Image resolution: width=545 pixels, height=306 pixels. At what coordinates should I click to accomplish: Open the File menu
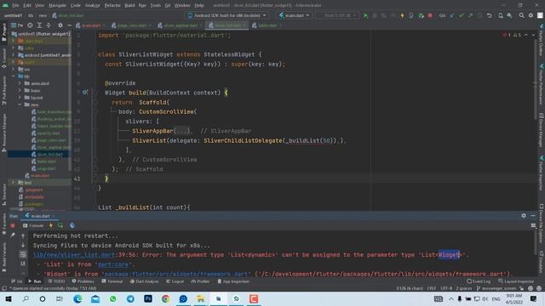click(15, 5)
